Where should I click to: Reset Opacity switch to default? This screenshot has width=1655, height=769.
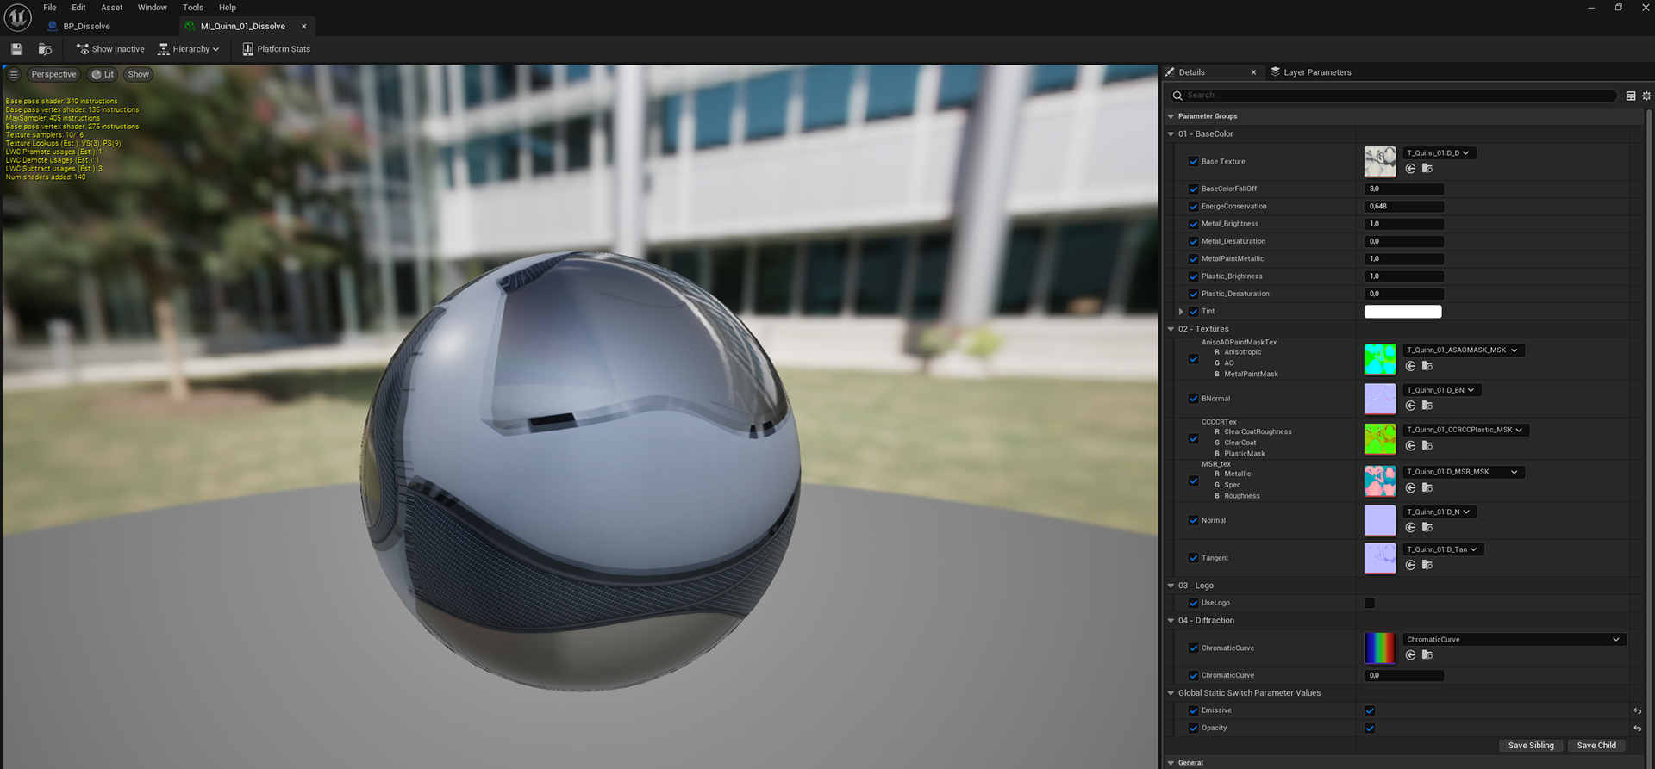[1637, 729]
